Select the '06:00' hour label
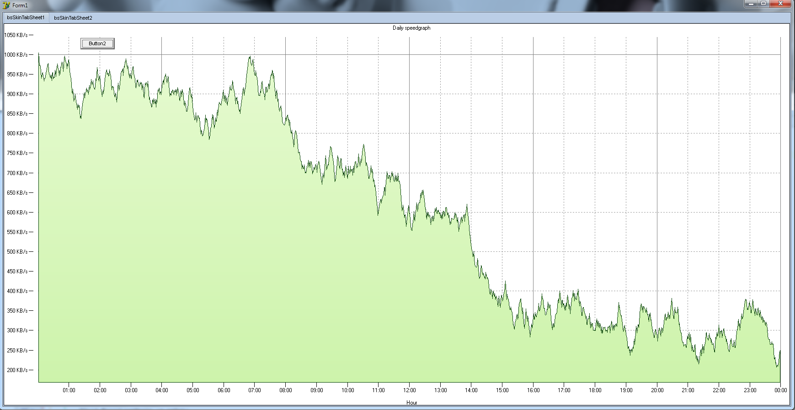The height and width of the screenshot is (410, 795). coord(224,390)
